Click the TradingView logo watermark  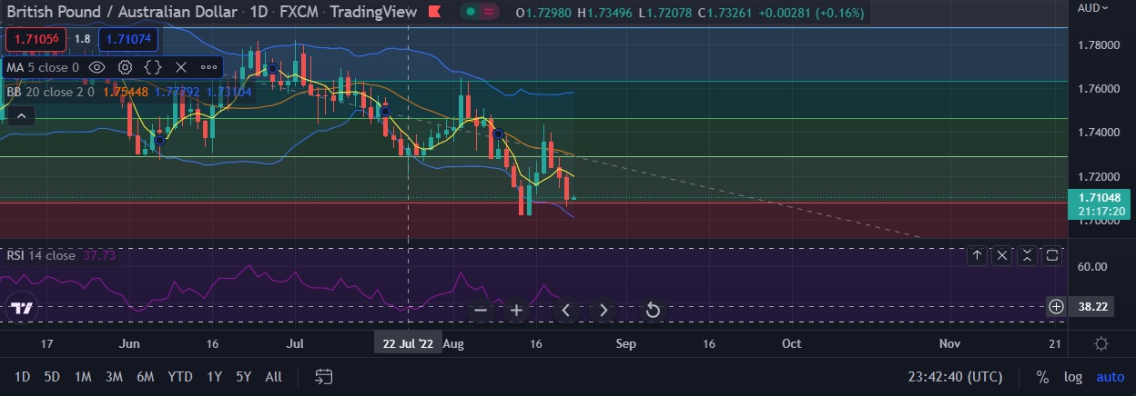point(24,309)
